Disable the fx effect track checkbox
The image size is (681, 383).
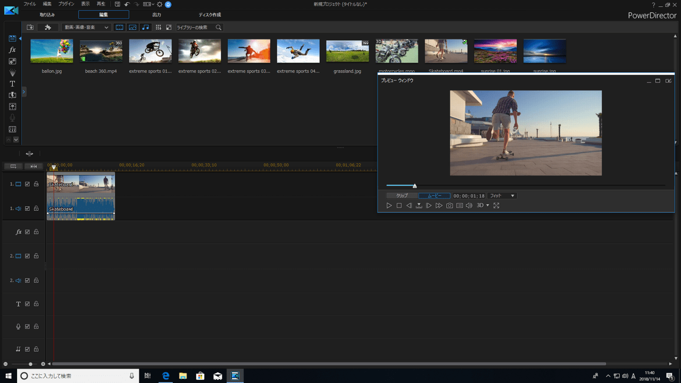pyautogui.click(x=28, y=232)
